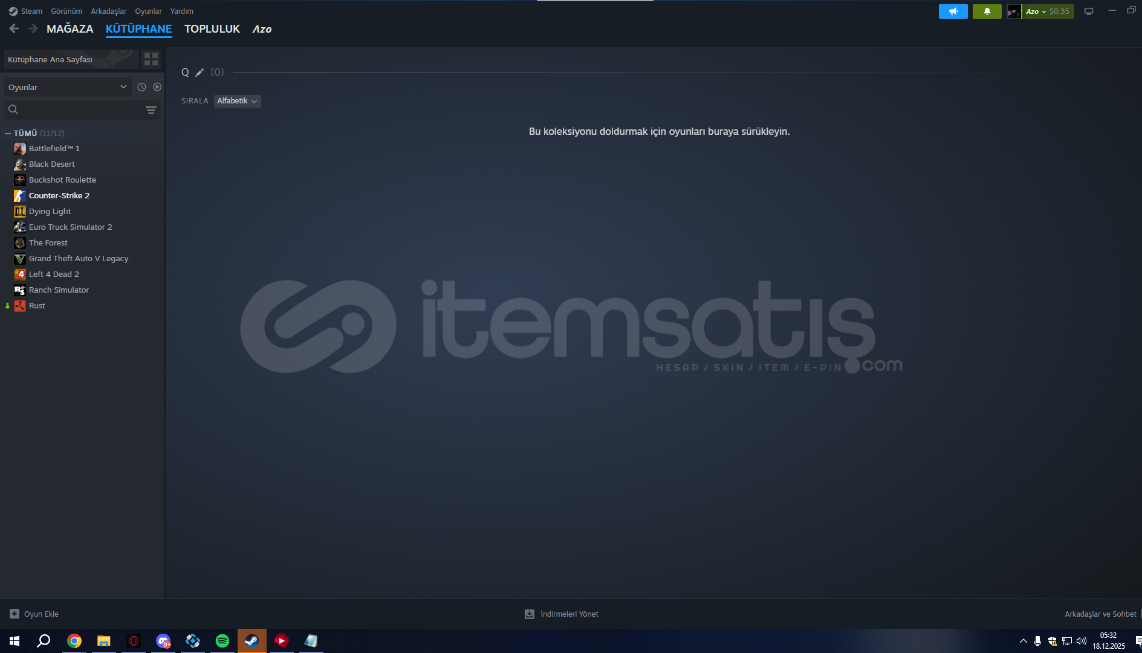Collapse the TÜMÜ game section
1142x653 pixels.
coord(8,133)
